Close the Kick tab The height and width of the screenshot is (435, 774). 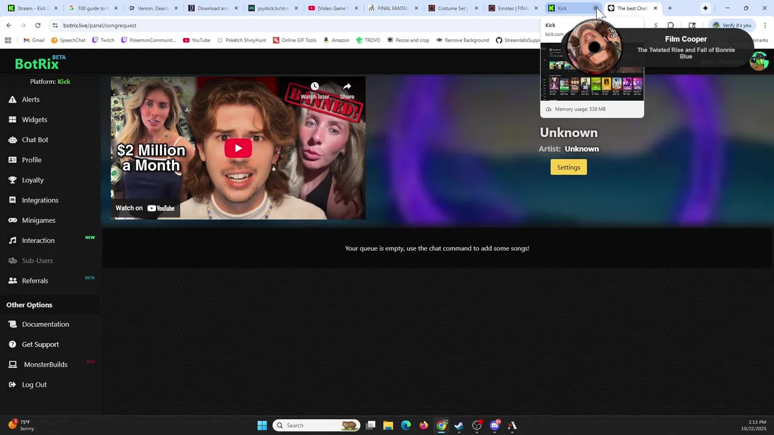point(596,8)
